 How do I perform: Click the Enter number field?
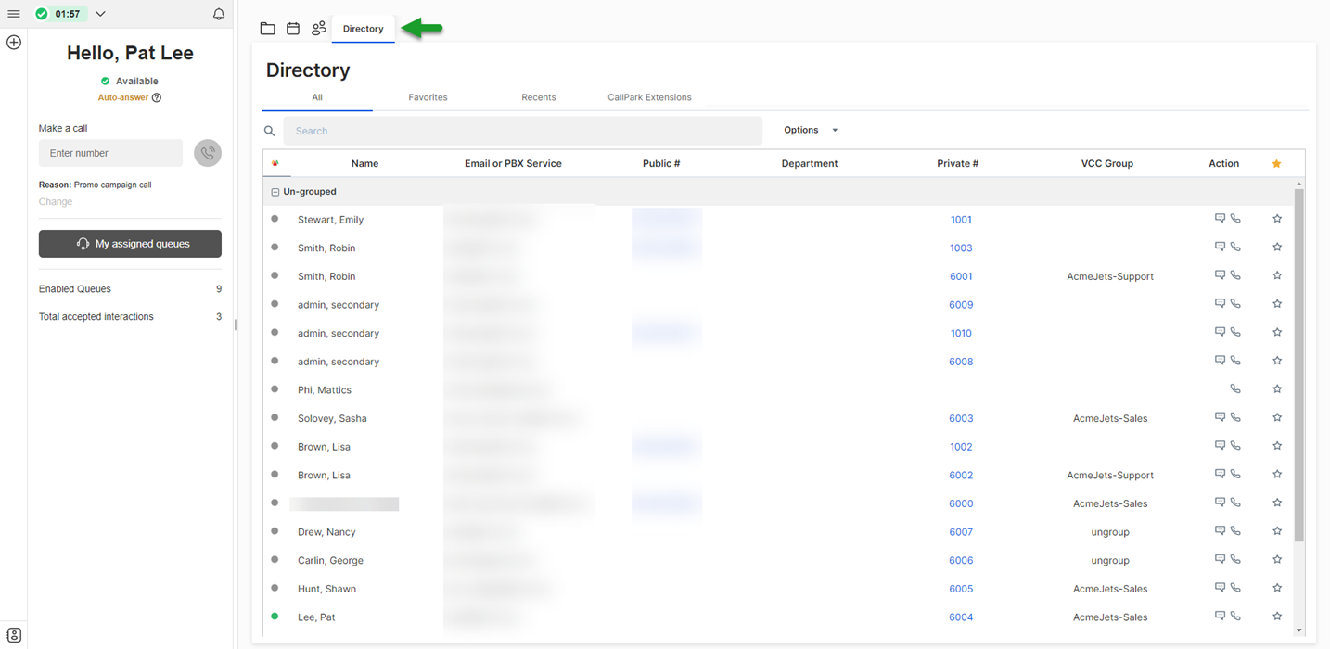click(110, 153)
